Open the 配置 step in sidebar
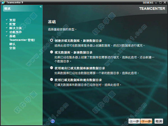This screenshot has height=126, width=168. (12, 24)
